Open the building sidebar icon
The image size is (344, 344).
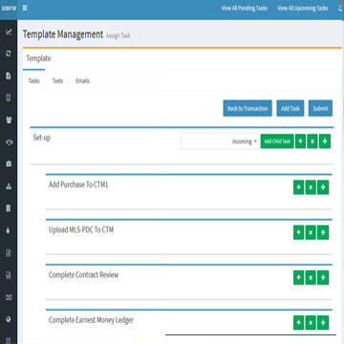click(9, 208)
